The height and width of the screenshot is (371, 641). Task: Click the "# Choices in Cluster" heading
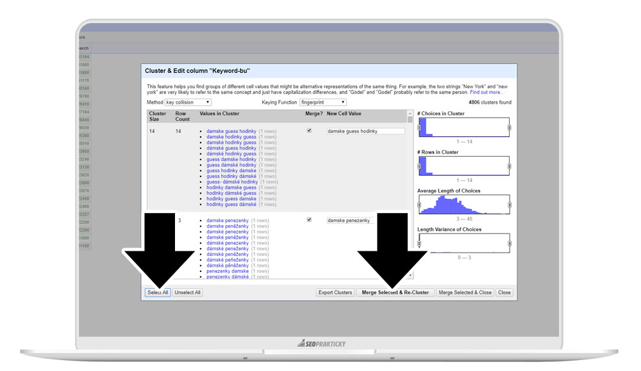pyautogui.click(x=441, y=113)
